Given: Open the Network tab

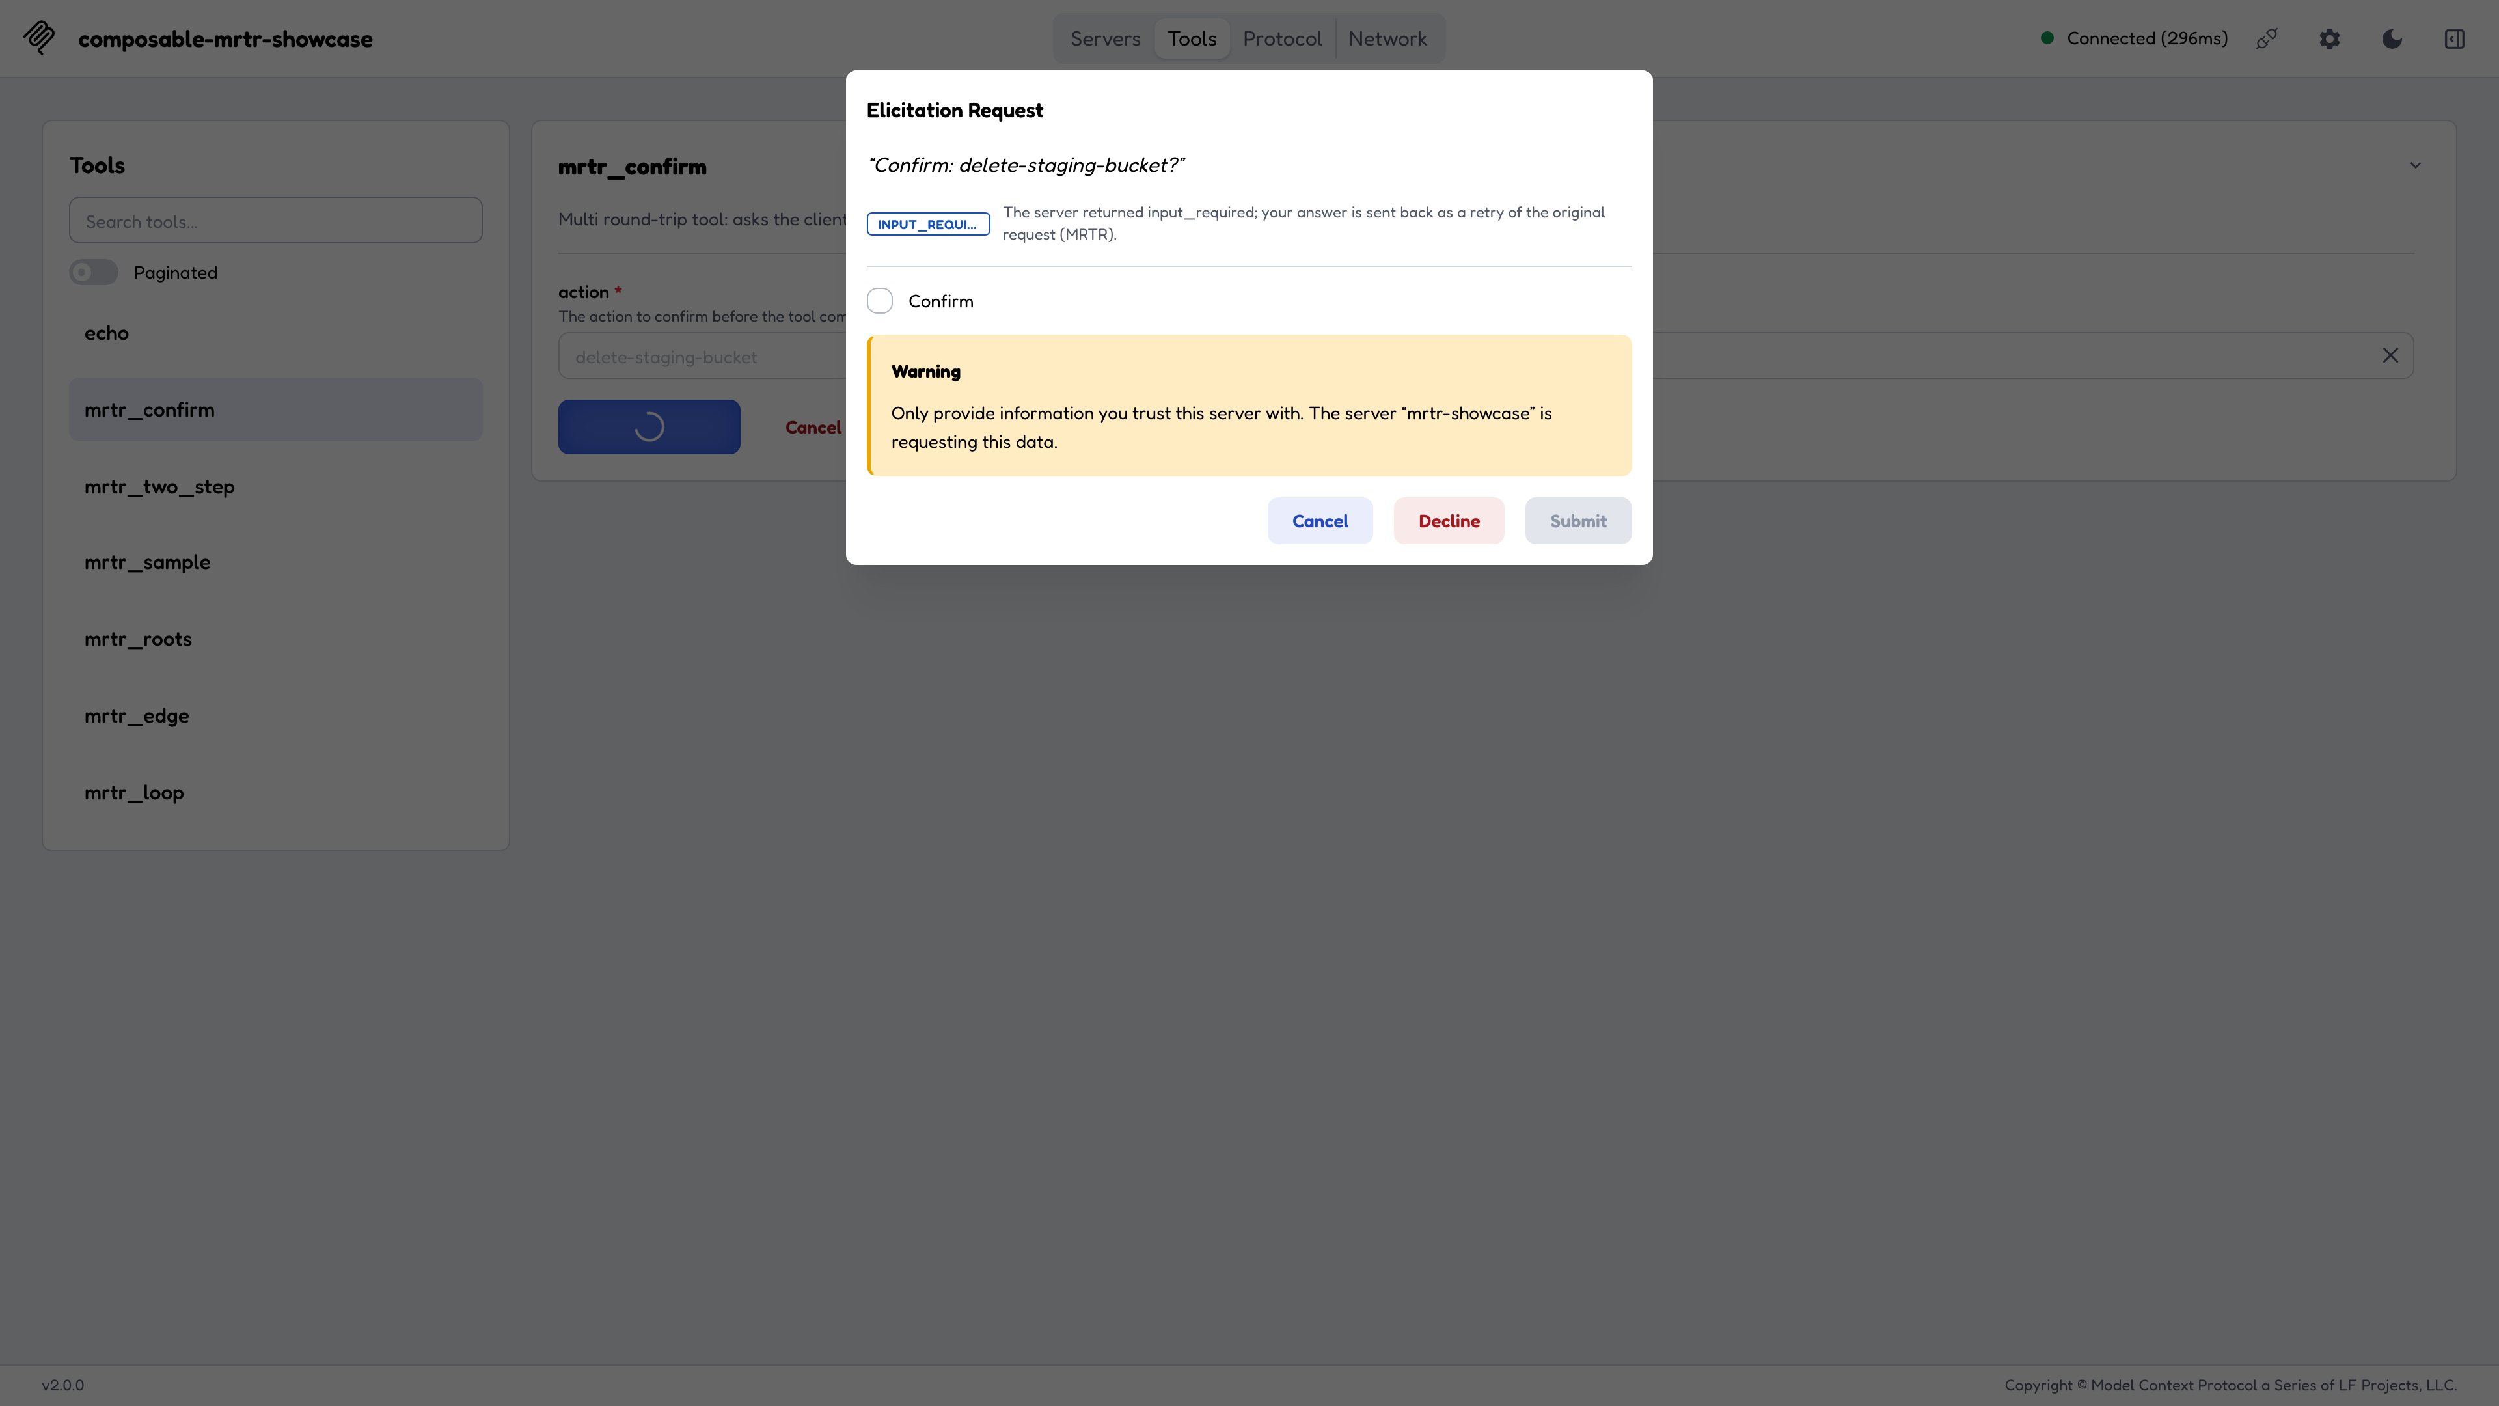Looking at the screenshot, I should point(1387,39).
